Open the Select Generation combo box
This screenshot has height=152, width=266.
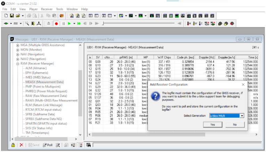point(227,116)
